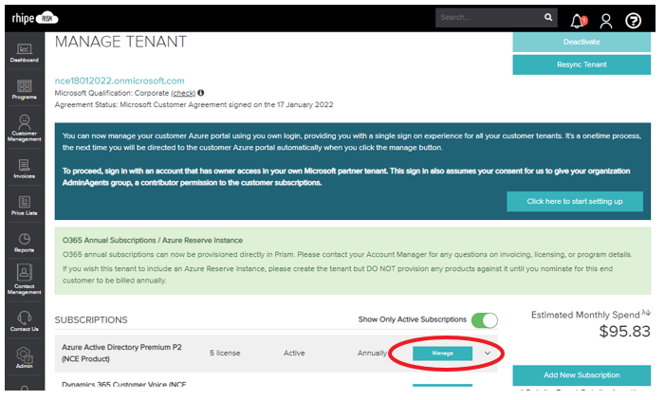
Task: Select the Azure Active Directory Premium P2 name
Action: tap(121, 353)
